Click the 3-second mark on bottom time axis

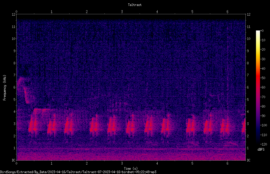tap(122, 163)
